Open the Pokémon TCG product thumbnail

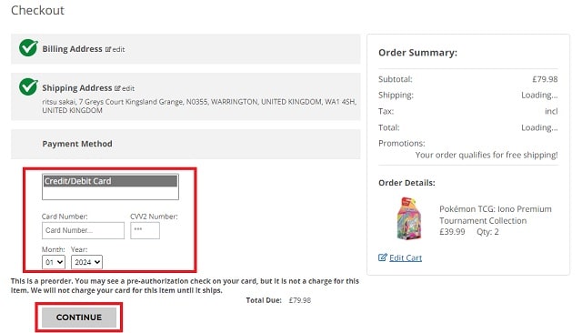pyautogui.click(x=409, y=219)
